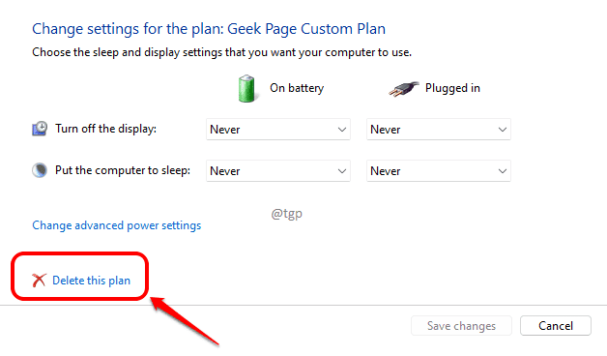The image size is (607, 356).
Task: Expand plugged-in Put computer to sleep dropdown
Action: (439, 171)
